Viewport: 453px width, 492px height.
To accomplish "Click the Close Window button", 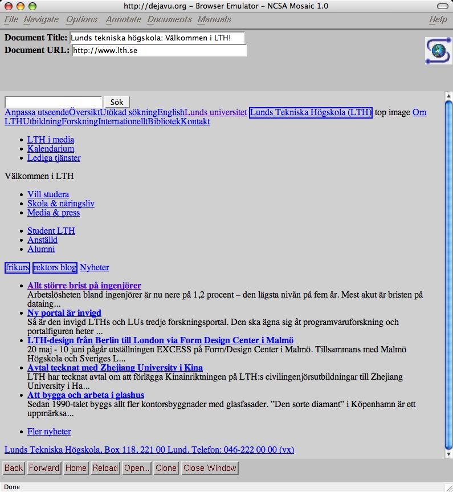I will click(x=210, y=468).
